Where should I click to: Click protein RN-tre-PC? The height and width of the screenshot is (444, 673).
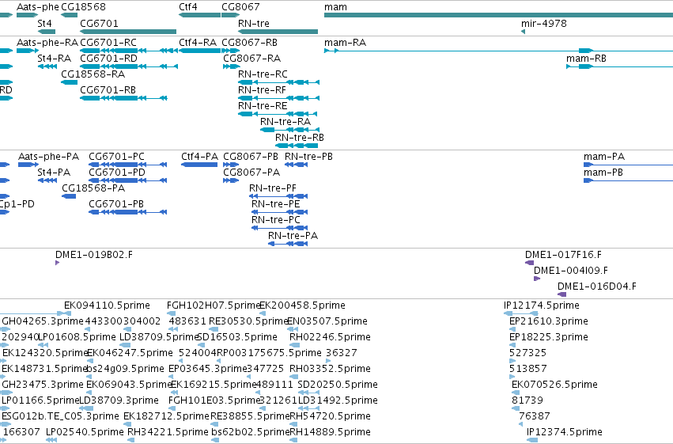279,228
